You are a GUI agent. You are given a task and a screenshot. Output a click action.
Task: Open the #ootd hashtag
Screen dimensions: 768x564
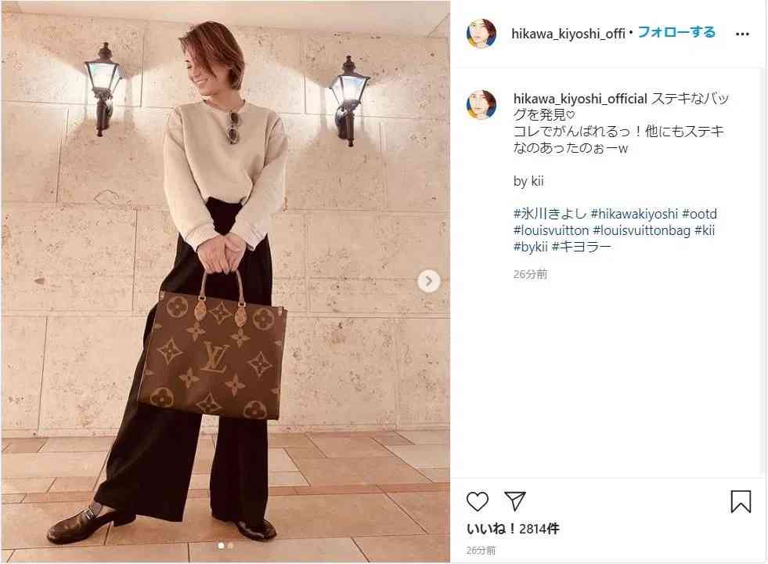[x=699, y=214]
